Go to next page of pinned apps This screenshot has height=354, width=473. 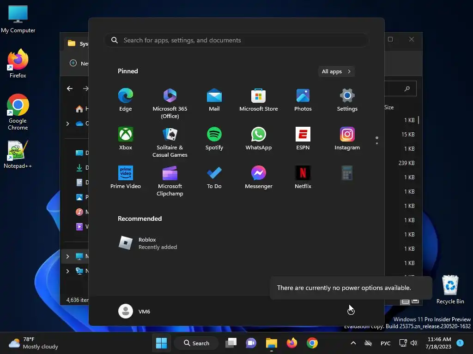377,143
